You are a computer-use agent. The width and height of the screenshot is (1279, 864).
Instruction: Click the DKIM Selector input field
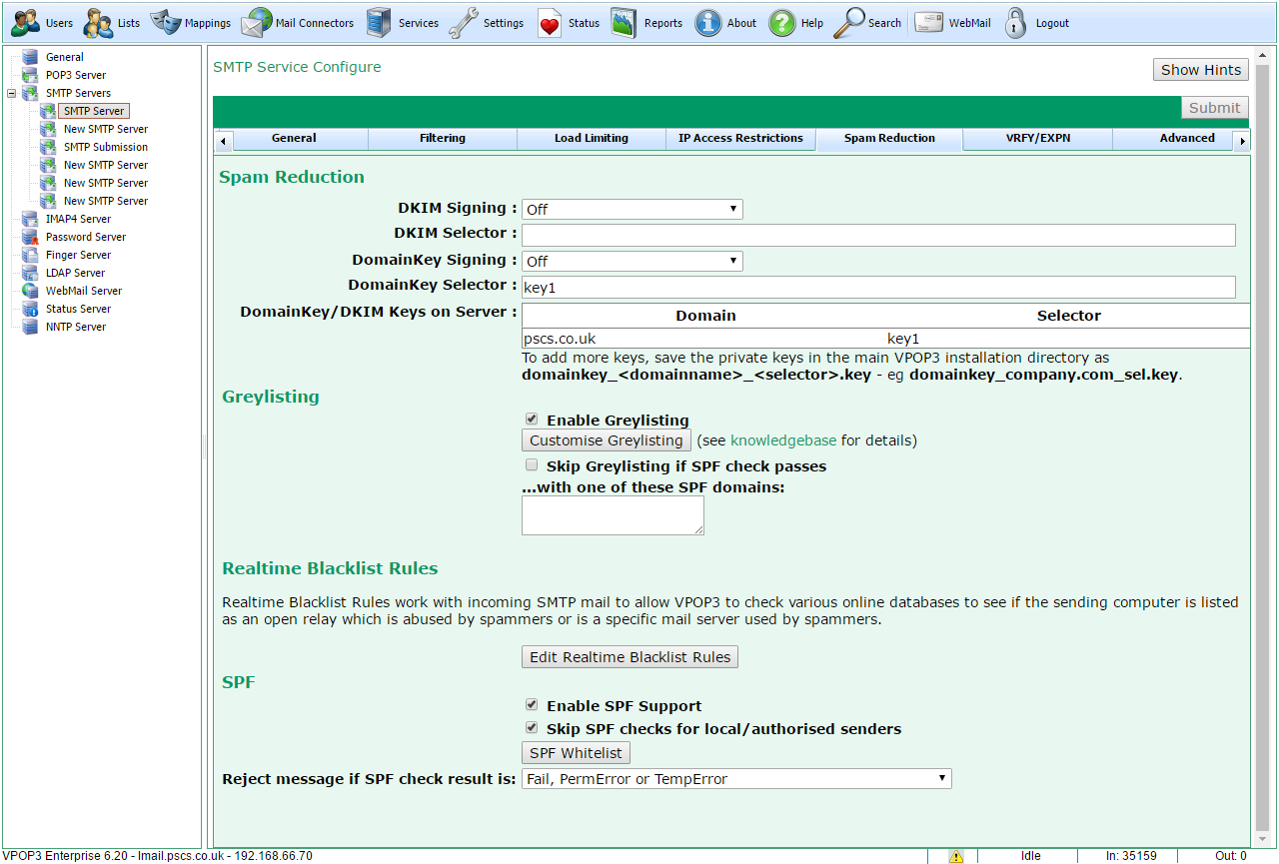click(878, 235)
